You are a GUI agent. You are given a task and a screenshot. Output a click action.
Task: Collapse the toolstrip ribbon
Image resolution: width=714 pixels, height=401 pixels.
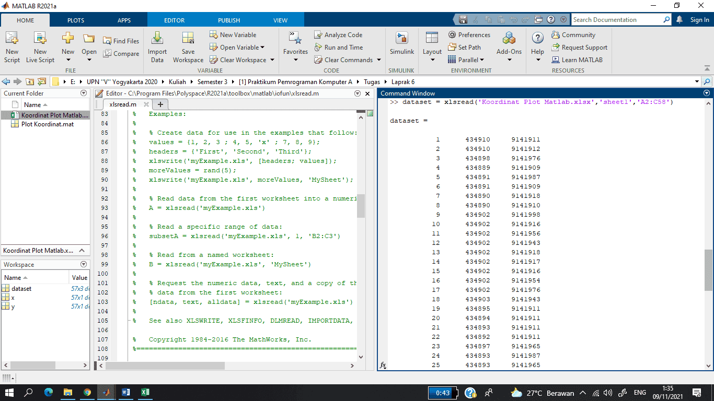pyautogui.click(x=707, y=68)
